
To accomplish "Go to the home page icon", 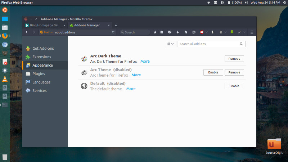I will [x=186, y=32].
